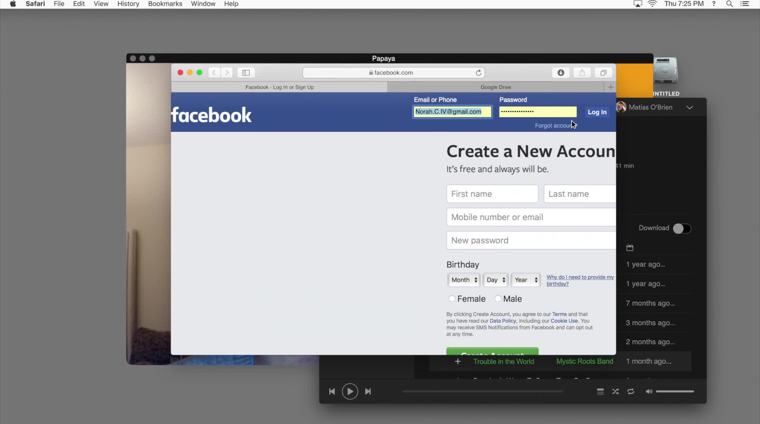The image size is (760, 424).
Task: Open the Edit menu
Action: click(x=79, y=4)
